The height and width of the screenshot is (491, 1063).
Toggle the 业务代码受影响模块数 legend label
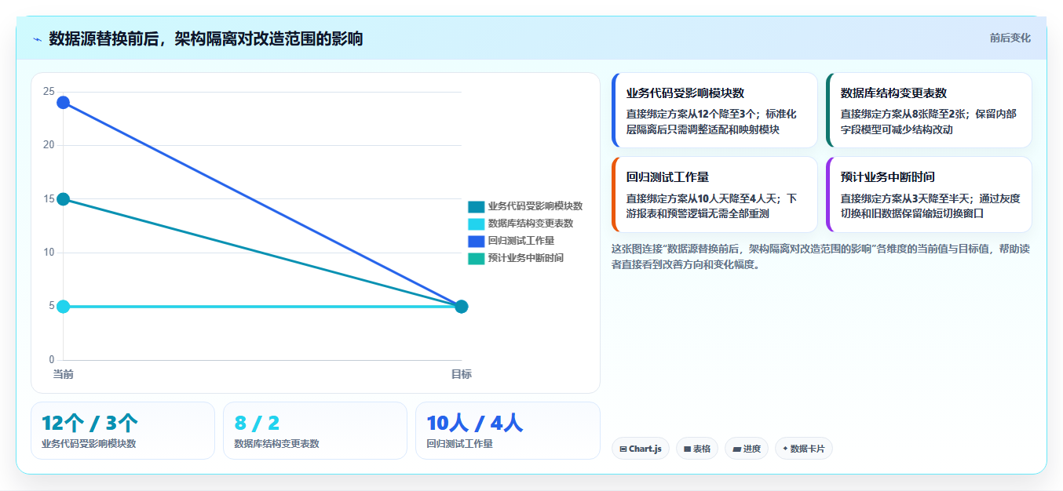(x=535, y=206)
